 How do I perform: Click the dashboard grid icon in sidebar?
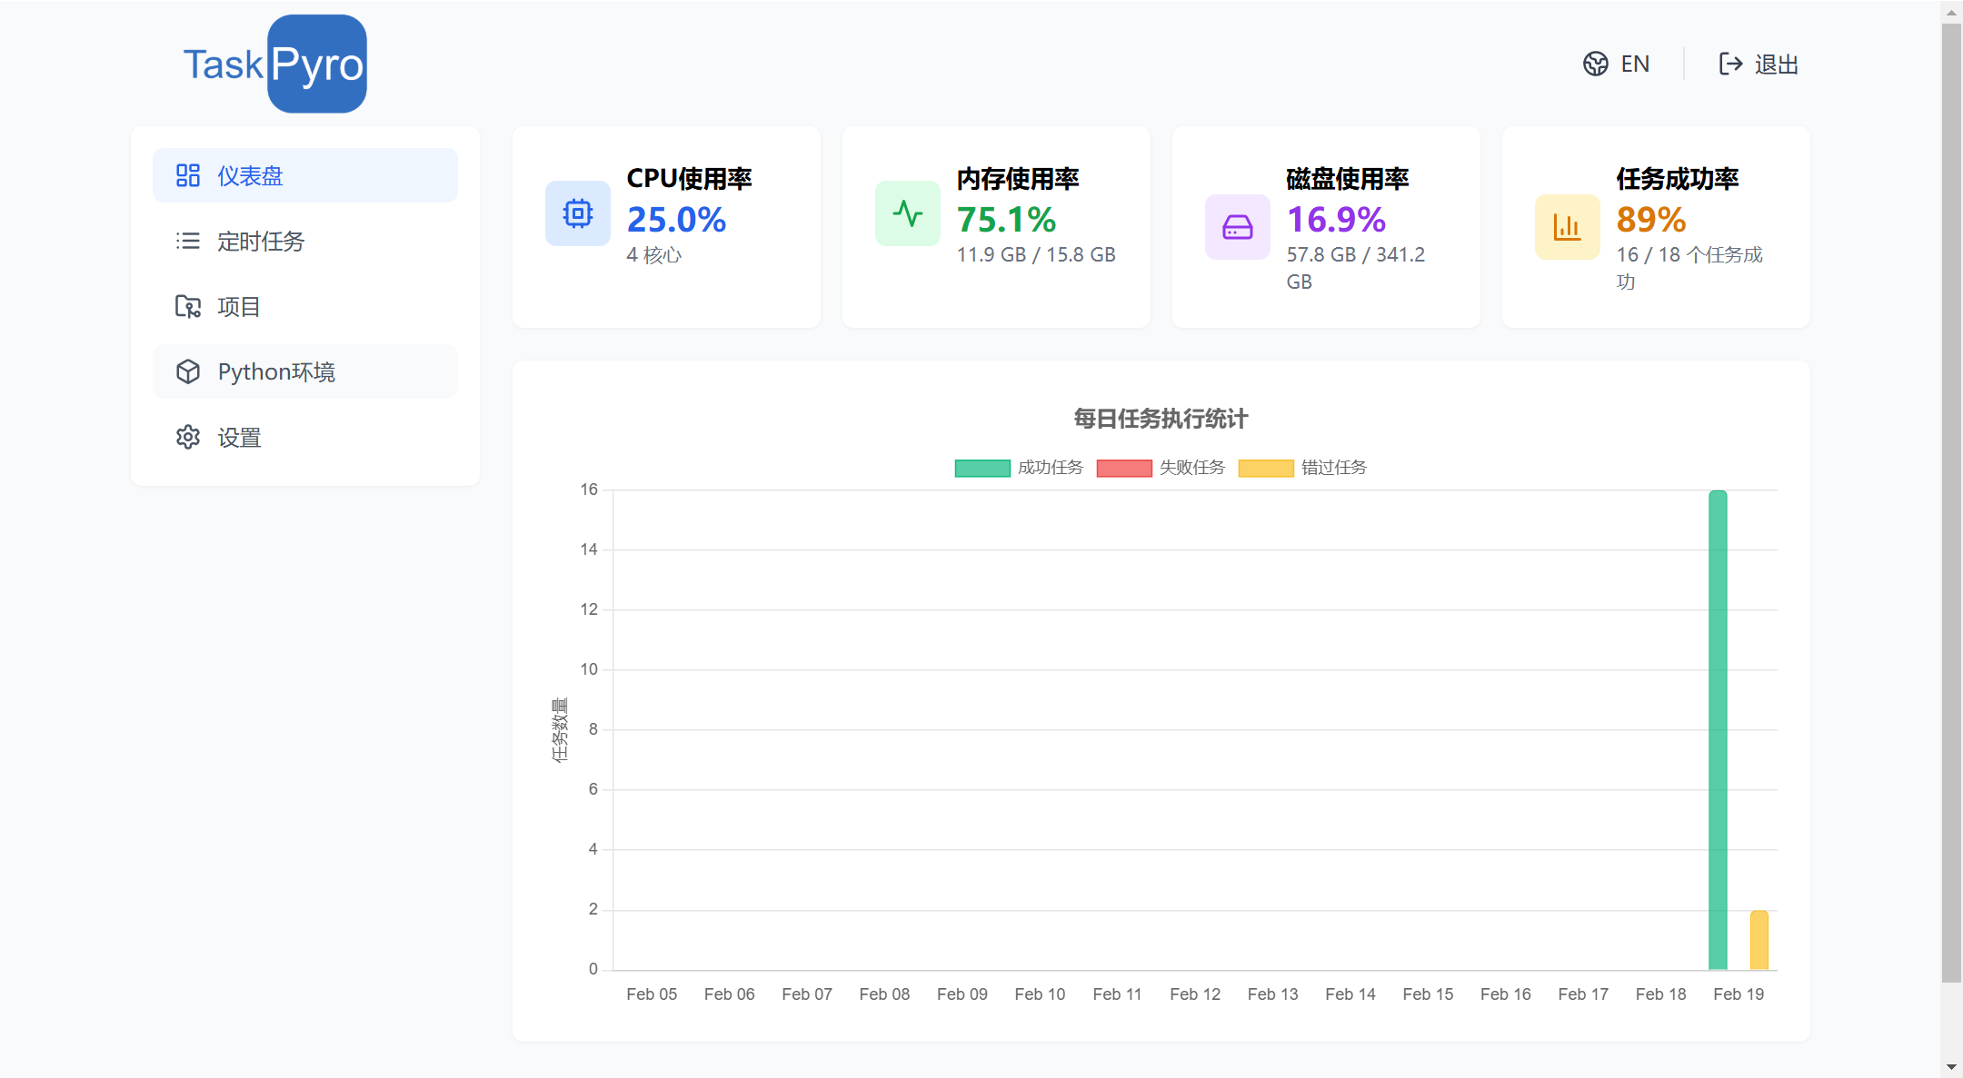pyautogui.click(x=187, y=175)
